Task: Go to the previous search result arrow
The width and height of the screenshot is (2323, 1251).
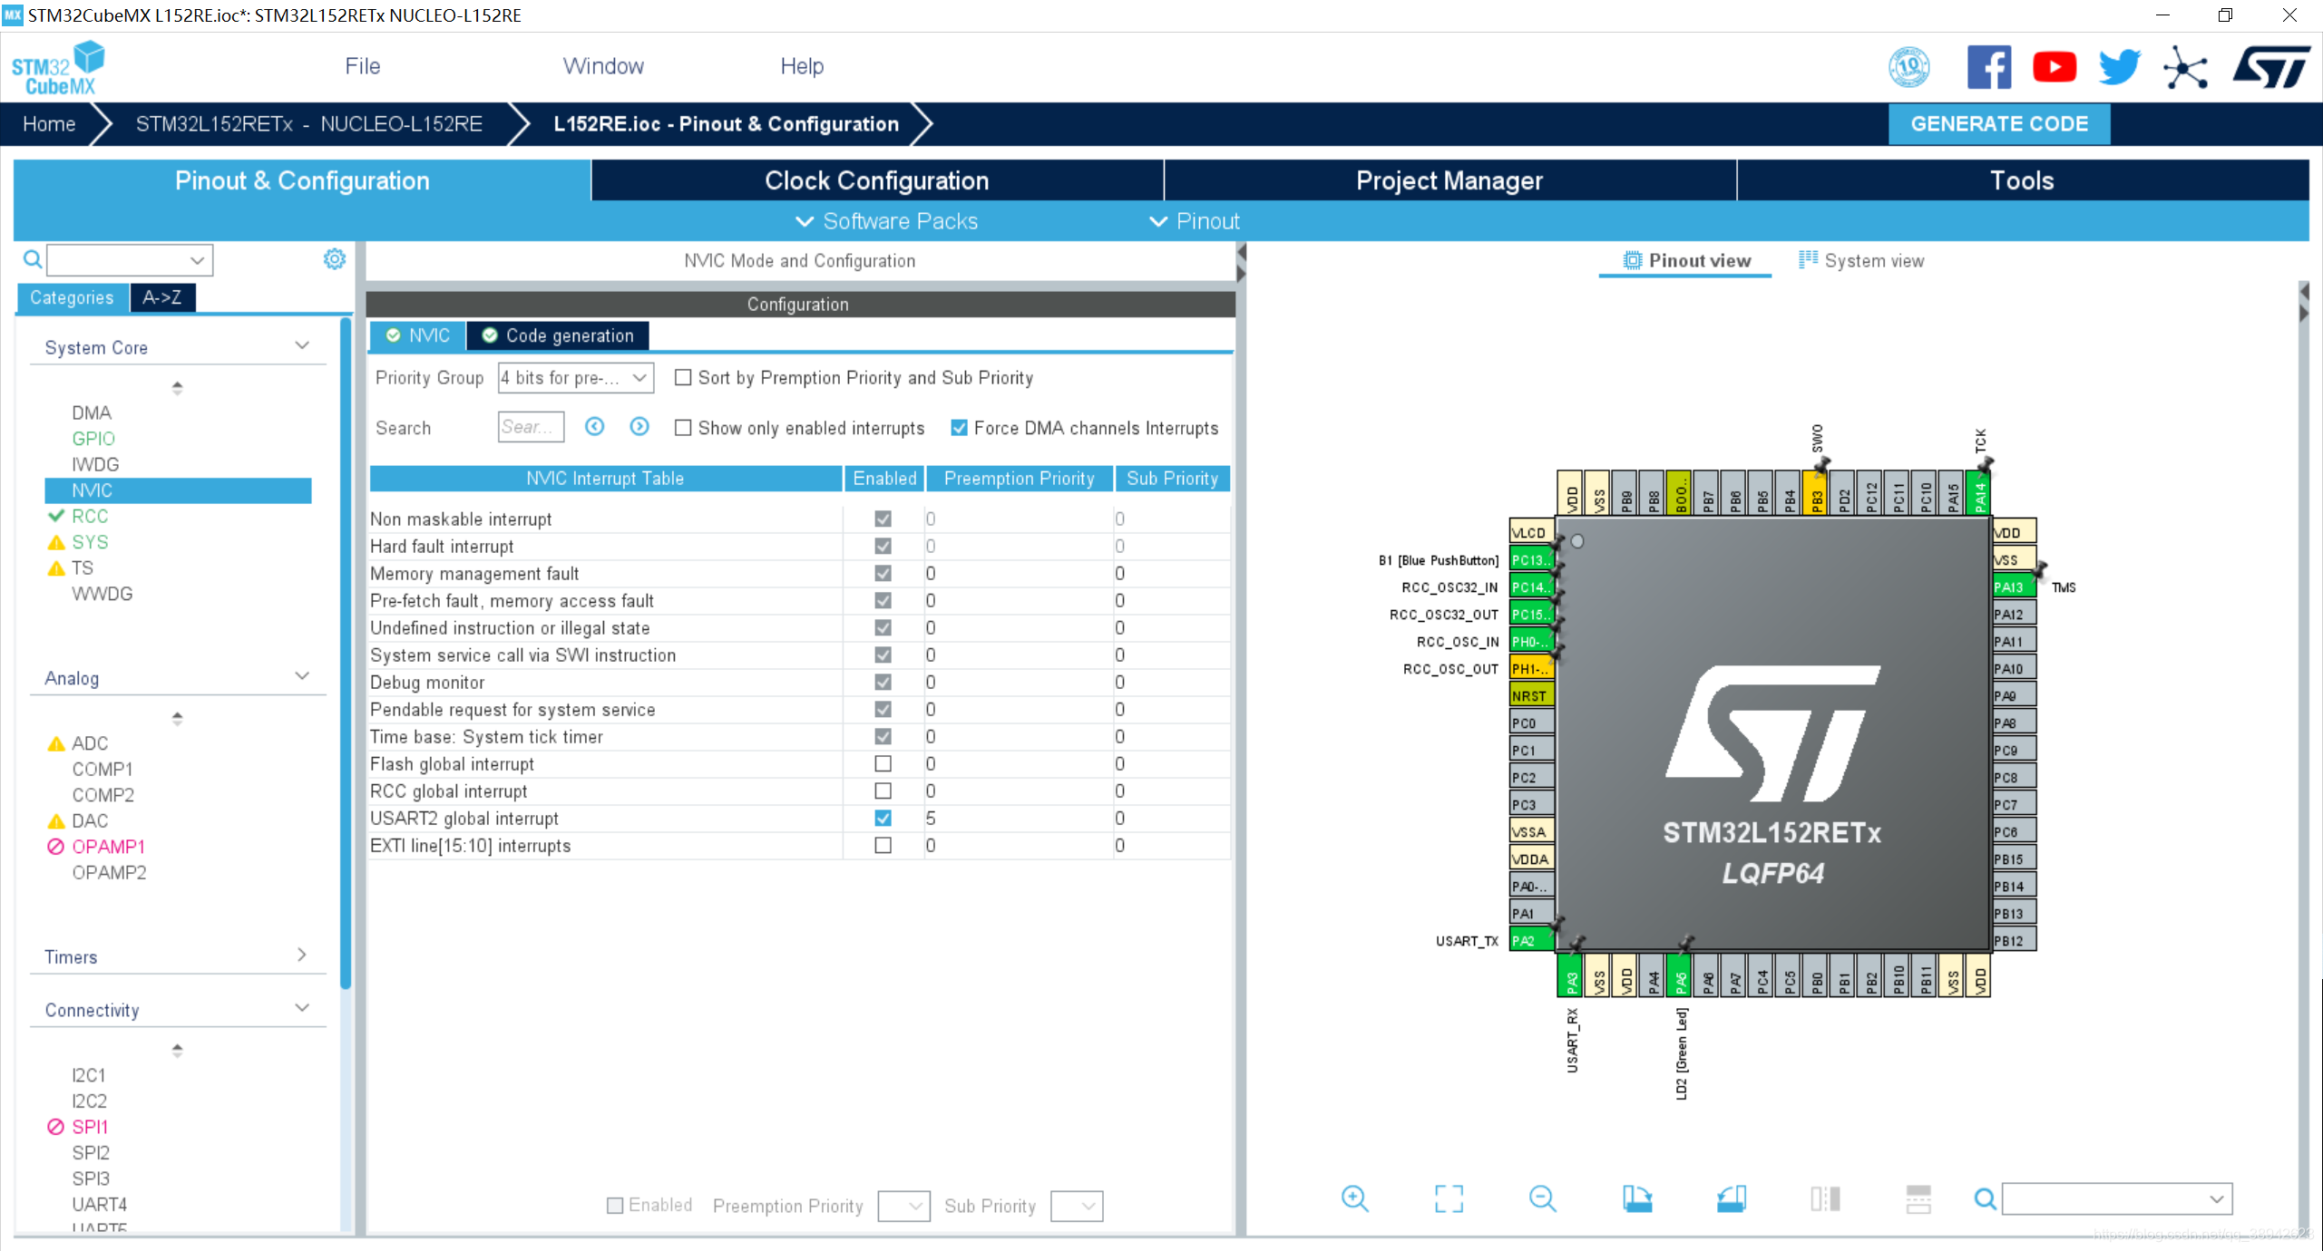Action: point(594,427)
